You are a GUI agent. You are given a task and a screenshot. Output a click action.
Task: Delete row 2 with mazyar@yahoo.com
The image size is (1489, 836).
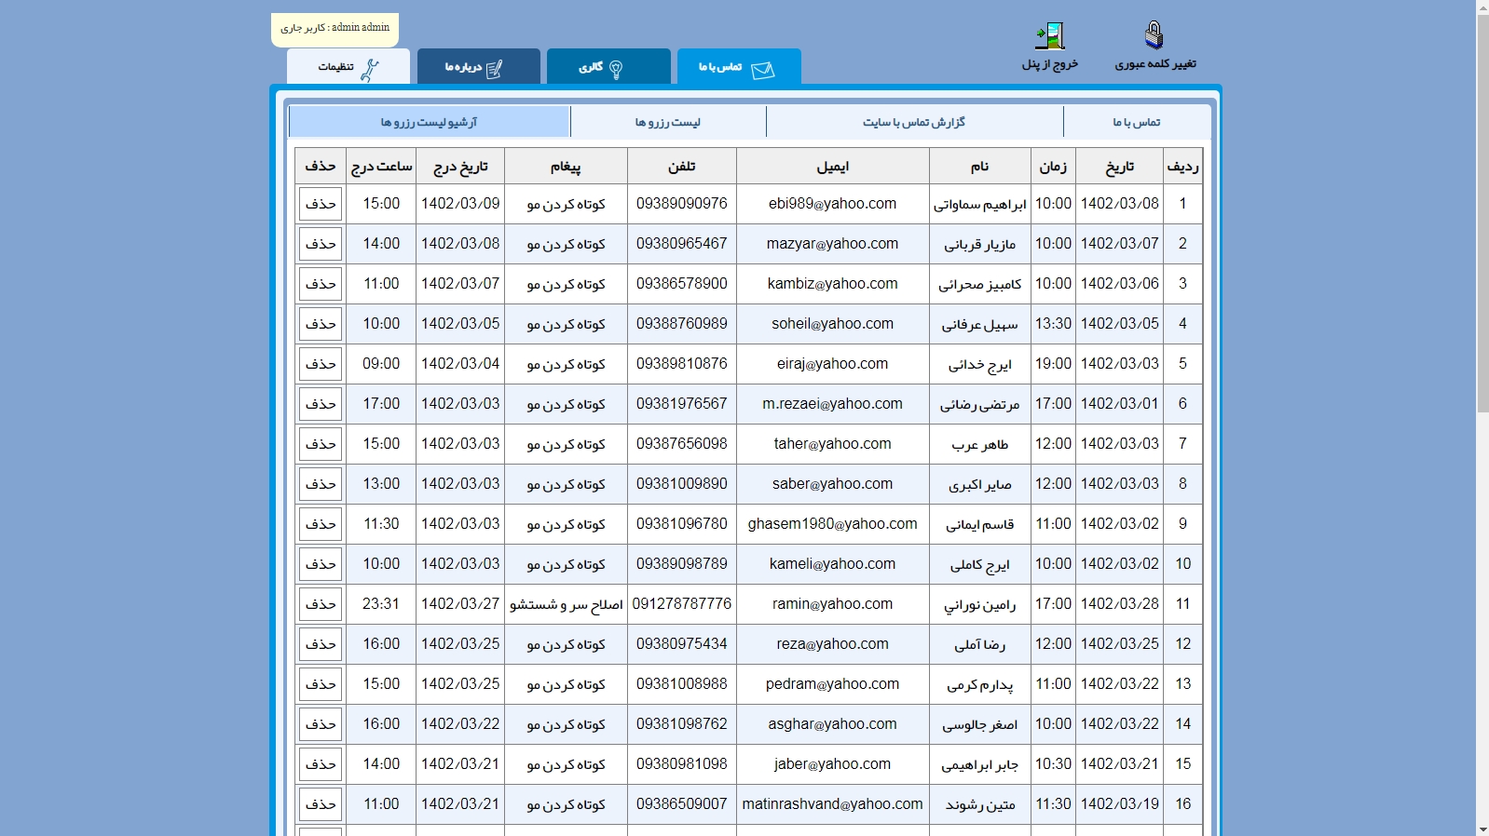pos(321,244)
